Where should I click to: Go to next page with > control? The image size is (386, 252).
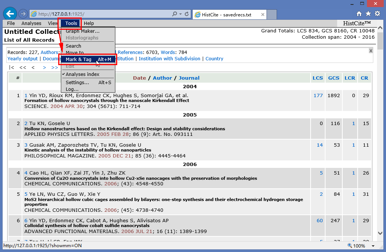point(44,67)
